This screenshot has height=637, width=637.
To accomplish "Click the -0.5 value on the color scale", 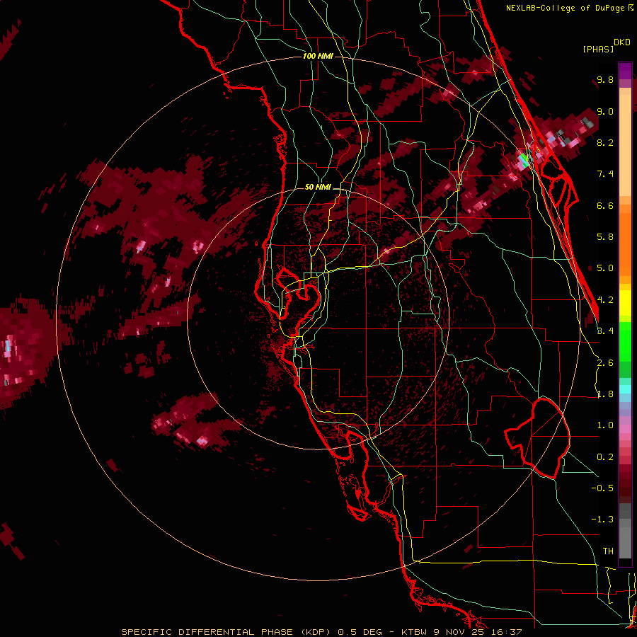I will 602,488.
